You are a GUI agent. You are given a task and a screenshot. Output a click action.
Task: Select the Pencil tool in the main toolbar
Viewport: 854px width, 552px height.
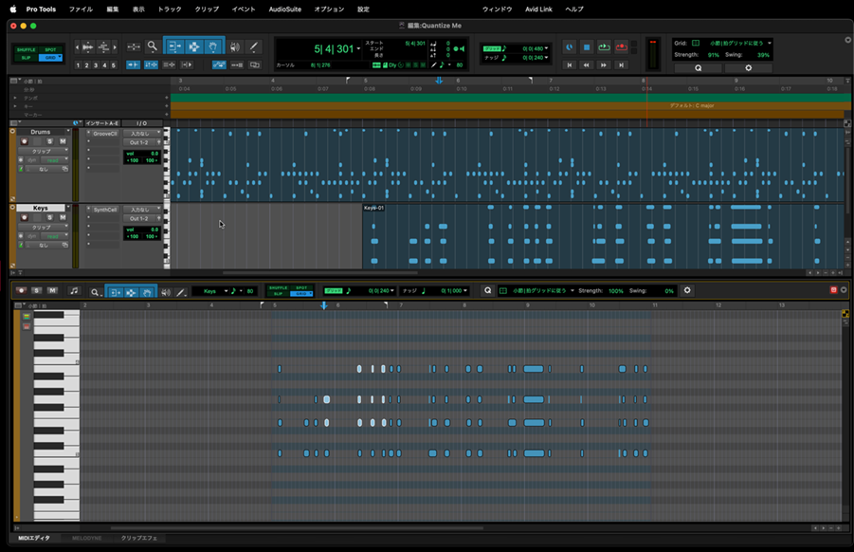(254, 46)
